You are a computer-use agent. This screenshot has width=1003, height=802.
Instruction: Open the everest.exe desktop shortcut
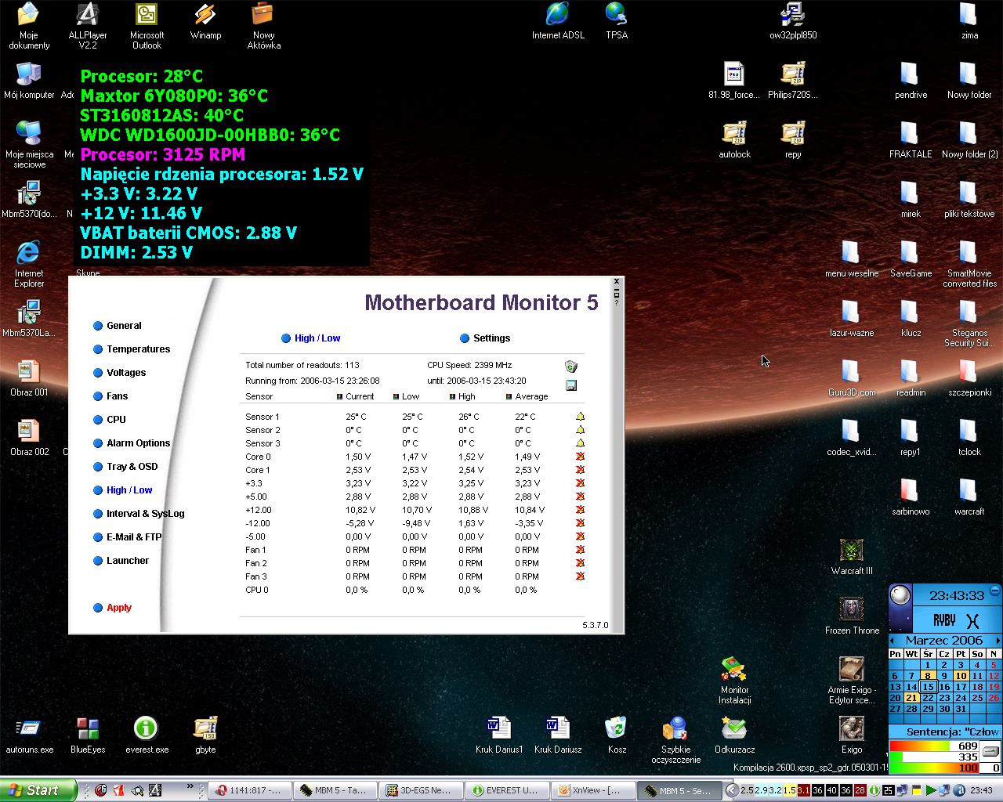pos(147,729)
